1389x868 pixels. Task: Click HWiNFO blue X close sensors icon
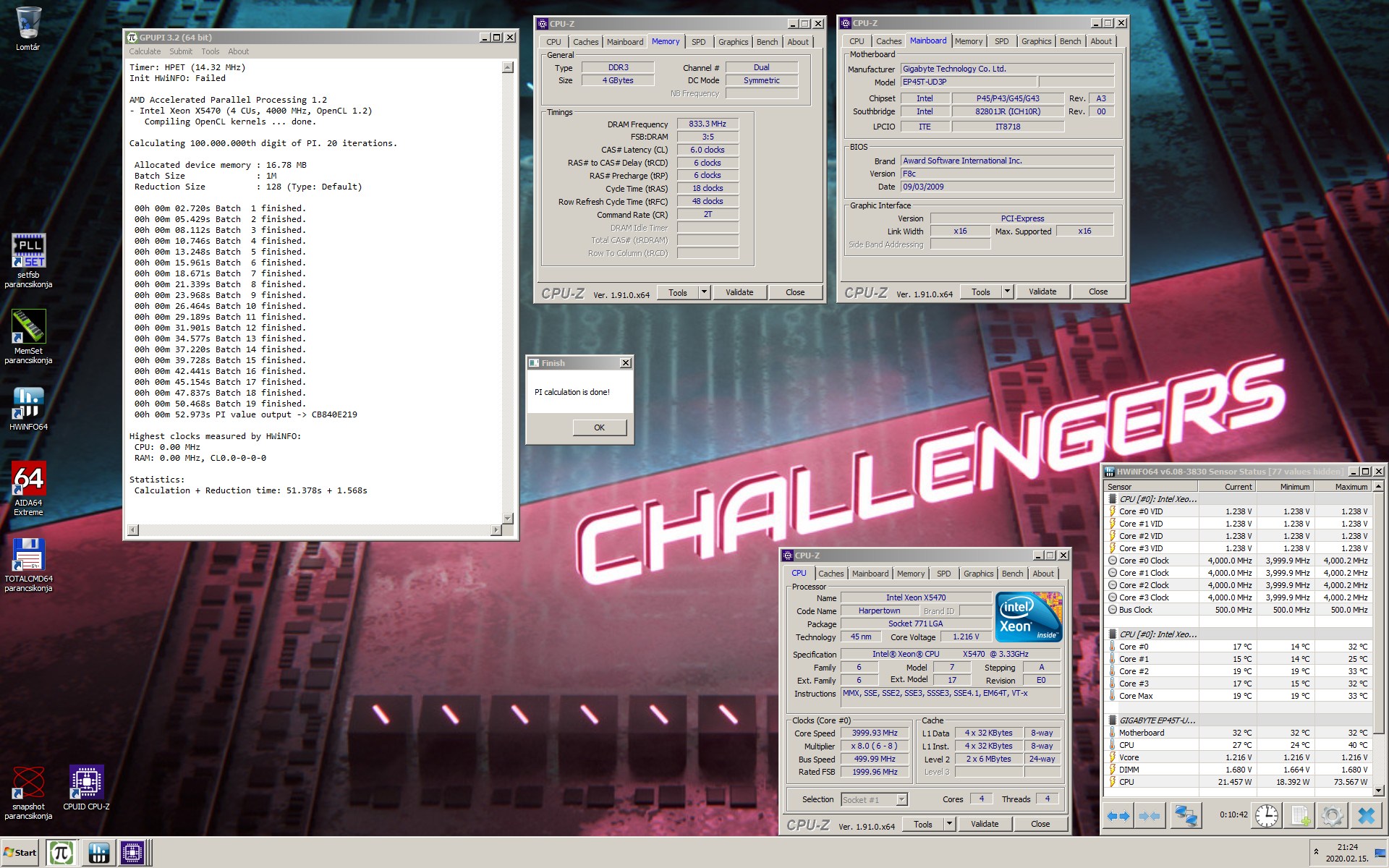(1366, 816)
